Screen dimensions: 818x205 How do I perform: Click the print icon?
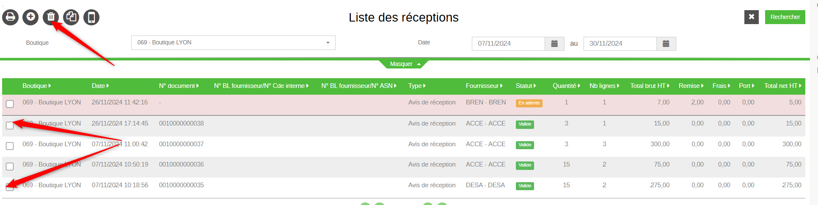10,17
